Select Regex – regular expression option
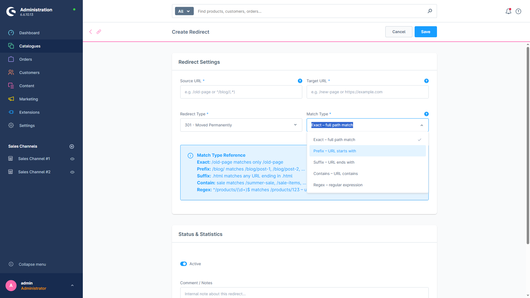 pos(367,185)
